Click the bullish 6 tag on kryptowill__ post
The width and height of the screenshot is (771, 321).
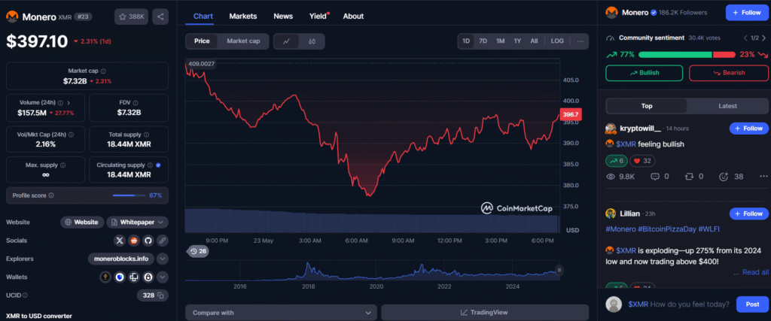pyautogui.click(x=617, y=161)
